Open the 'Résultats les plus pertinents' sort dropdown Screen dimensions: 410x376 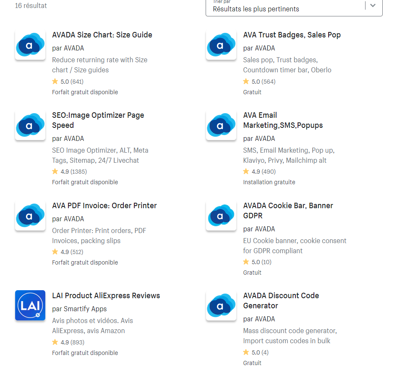point(294,7)
